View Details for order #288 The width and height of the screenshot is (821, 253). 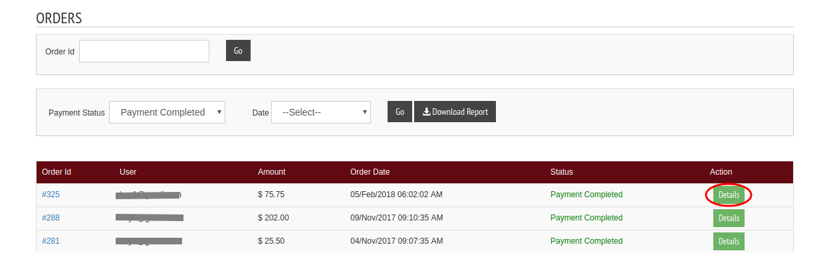pos(729,218)
